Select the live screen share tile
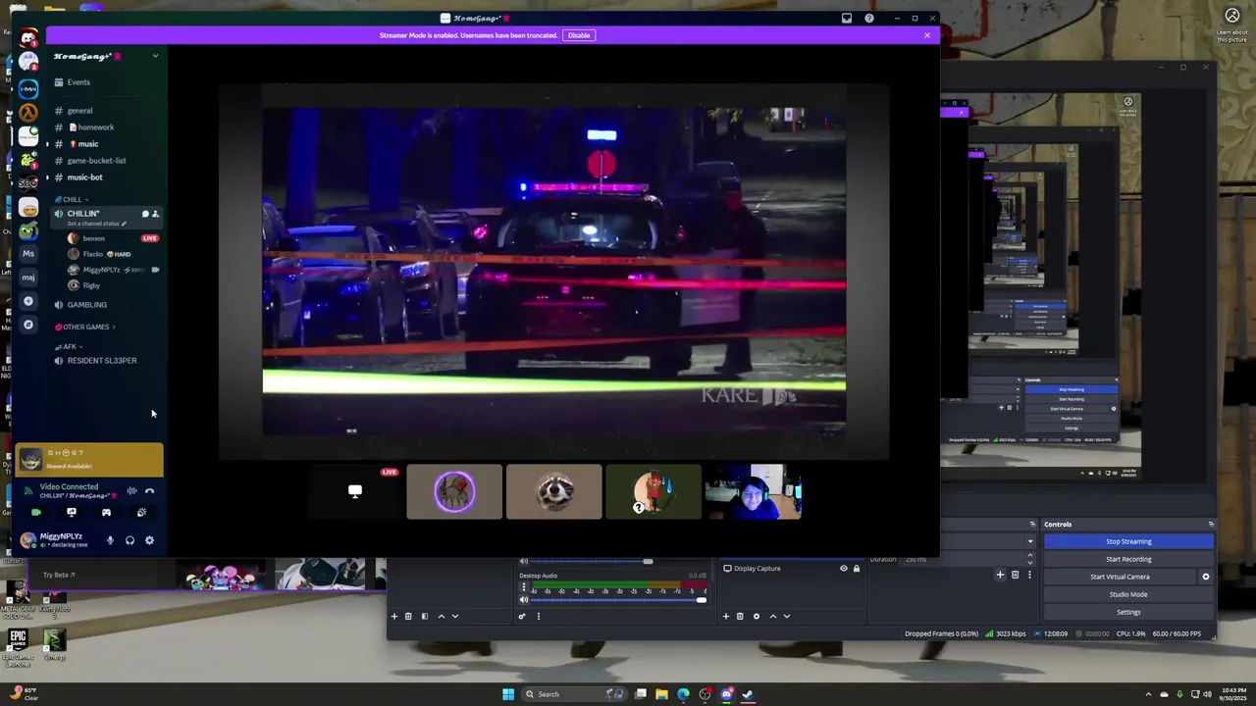Viewport: 1256px width, 706px height. click(355, 491)
